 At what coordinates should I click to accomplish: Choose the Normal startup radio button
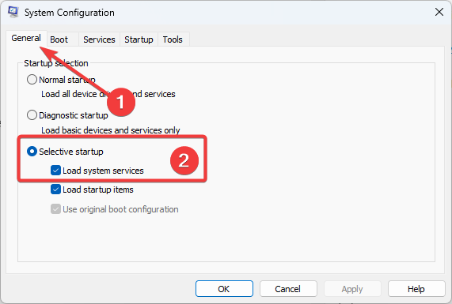[32, 80]
